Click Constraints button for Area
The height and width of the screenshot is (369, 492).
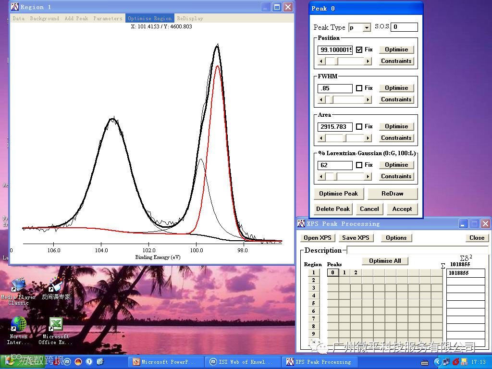click(x=396, y=138)
